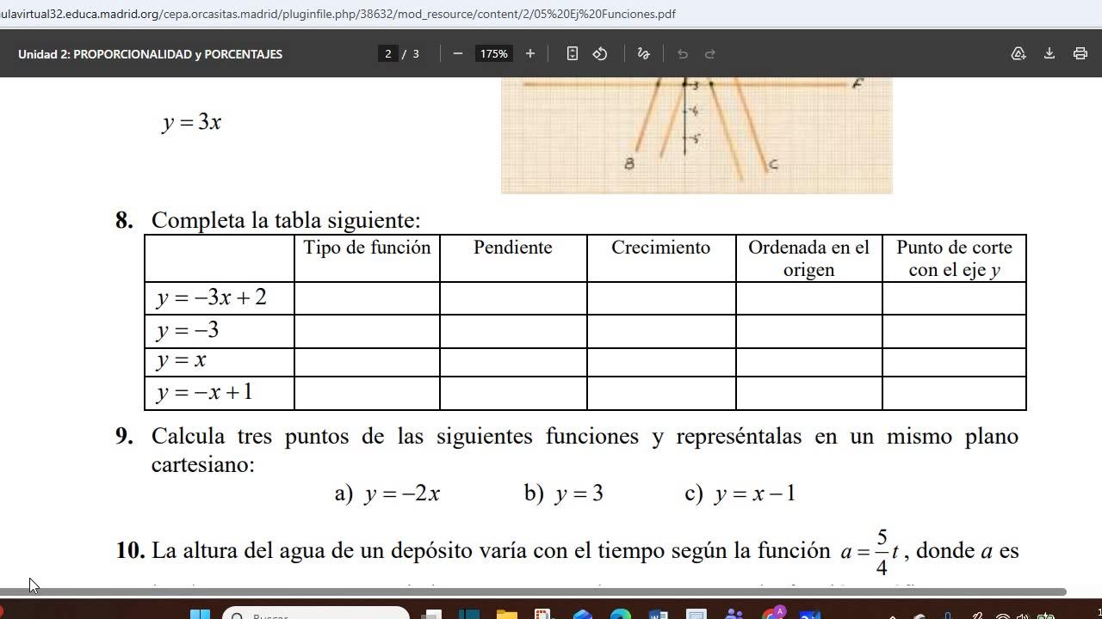
Task: Print the PDF document
Action: click(x=1080, y=53)
